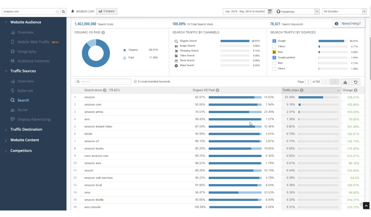The image size is (371, 217).
Task: Open the WorldWide country dropdown arrow
Action: pos(317,11)
